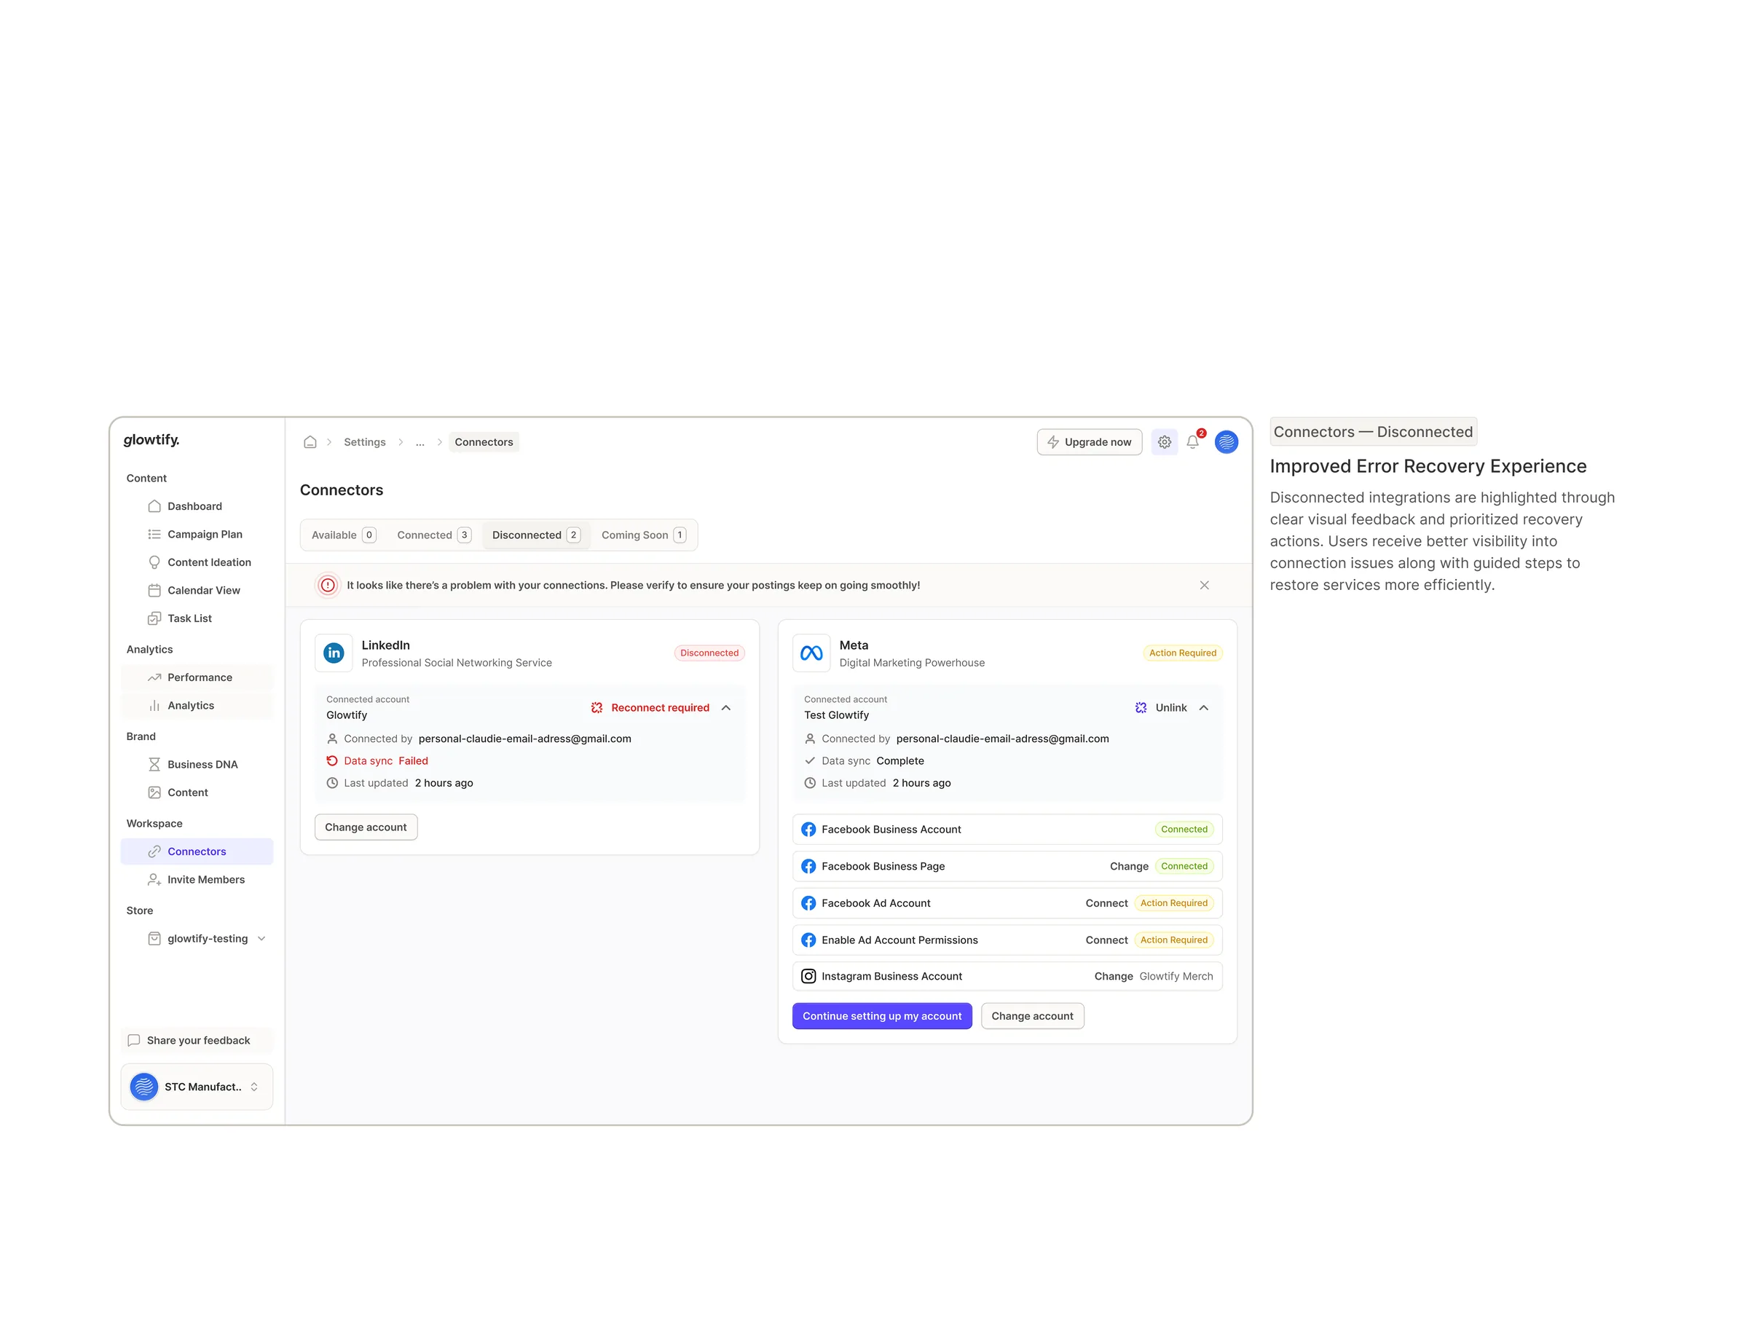Viewport: 1748px width, 1330px height.
Task: Click Data sync Failed retry icon
Action: 333,761
